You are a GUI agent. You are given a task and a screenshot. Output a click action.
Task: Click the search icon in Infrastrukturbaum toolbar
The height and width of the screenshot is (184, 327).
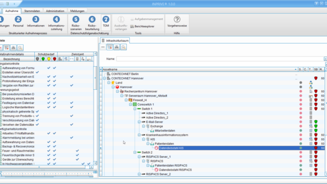pyautogui.click(x=123, y=47)
